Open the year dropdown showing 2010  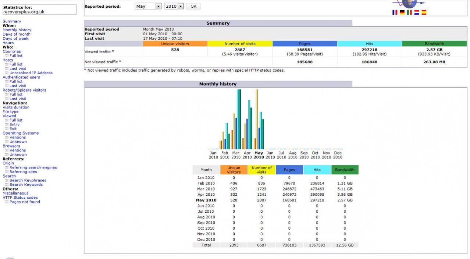click(x=174, y=6)
